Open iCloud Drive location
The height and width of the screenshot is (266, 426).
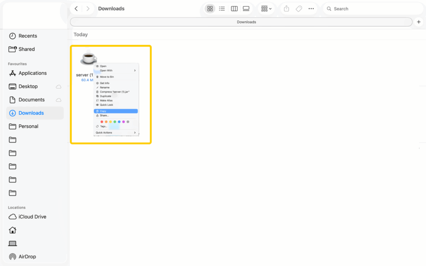coord(35,217)
